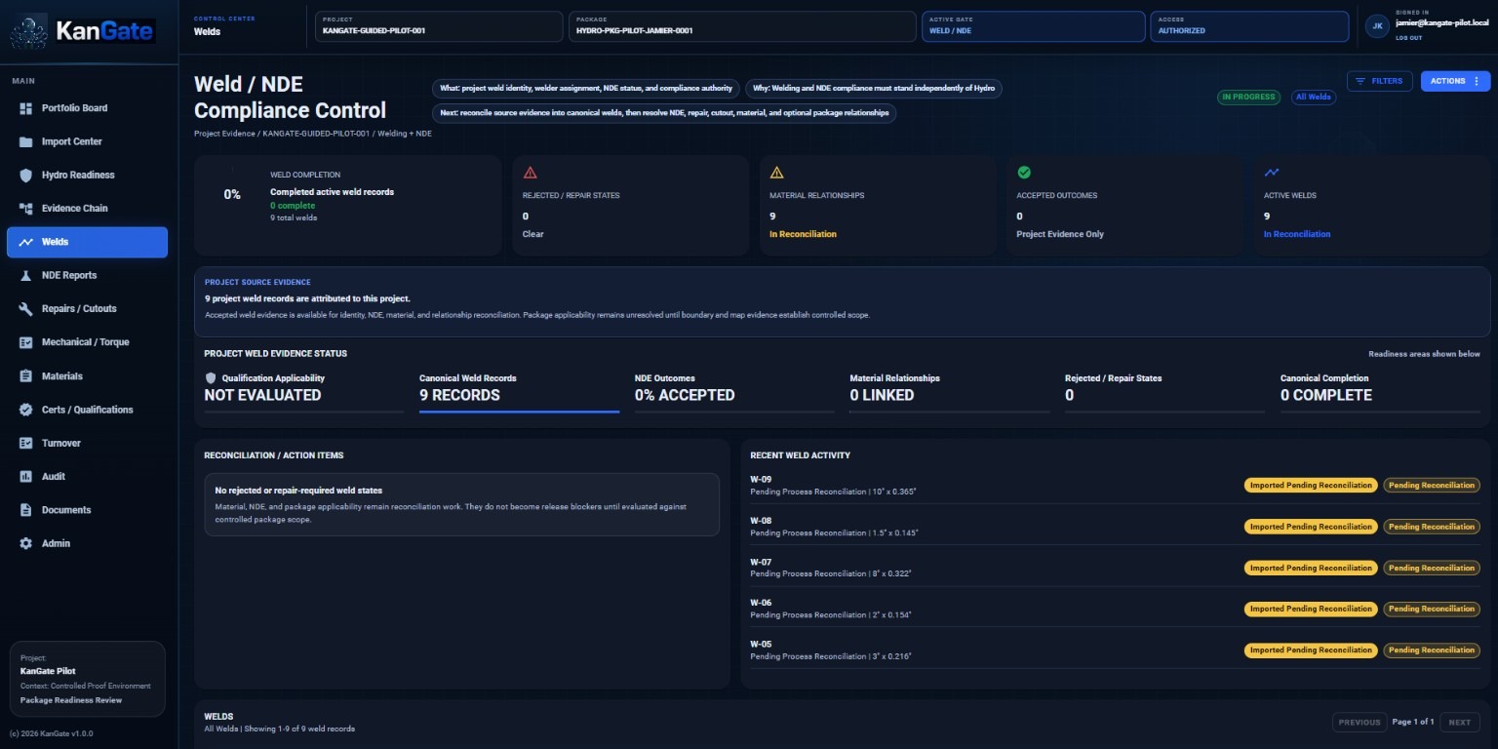Open the Actions three-dot menu
Image resolution: width=1498 pixels, height=749 pixels.
1477,81
